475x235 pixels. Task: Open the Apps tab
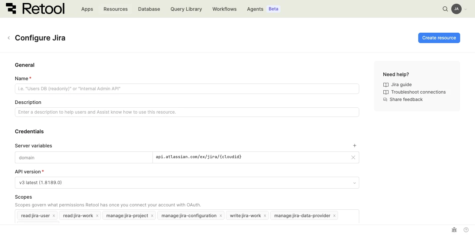(87, 9)
